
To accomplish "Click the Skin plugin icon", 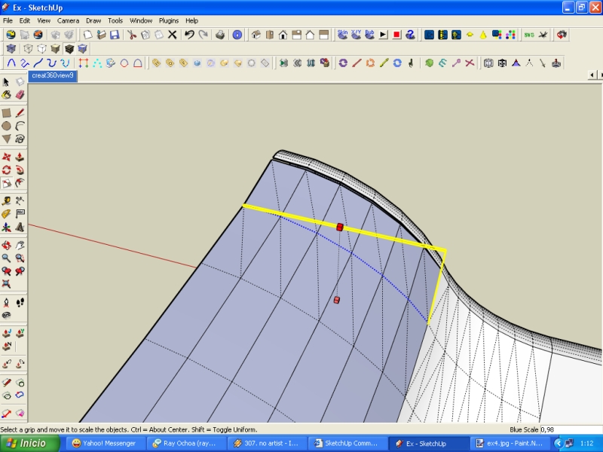I will pyautogui.click(x=342, y=35).
